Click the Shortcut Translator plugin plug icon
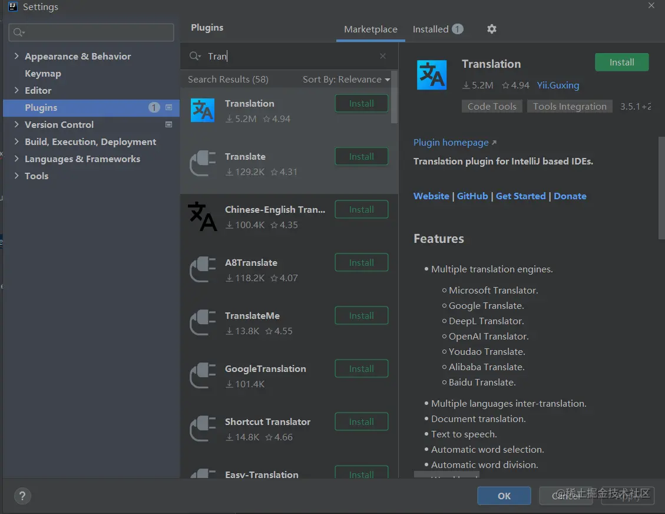665x514 pixels. coord(202,429)
